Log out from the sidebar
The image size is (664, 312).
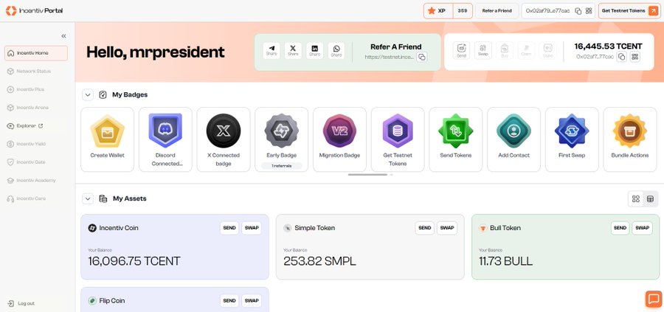(21, 304)
